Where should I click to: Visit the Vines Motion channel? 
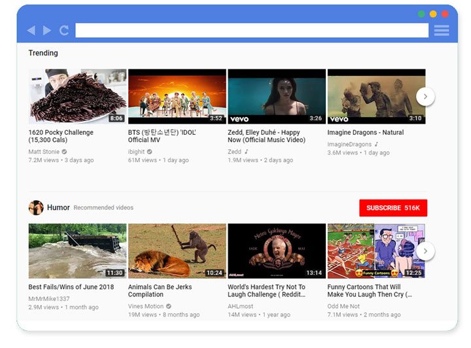pyautogui.click(x=146, y=306)
